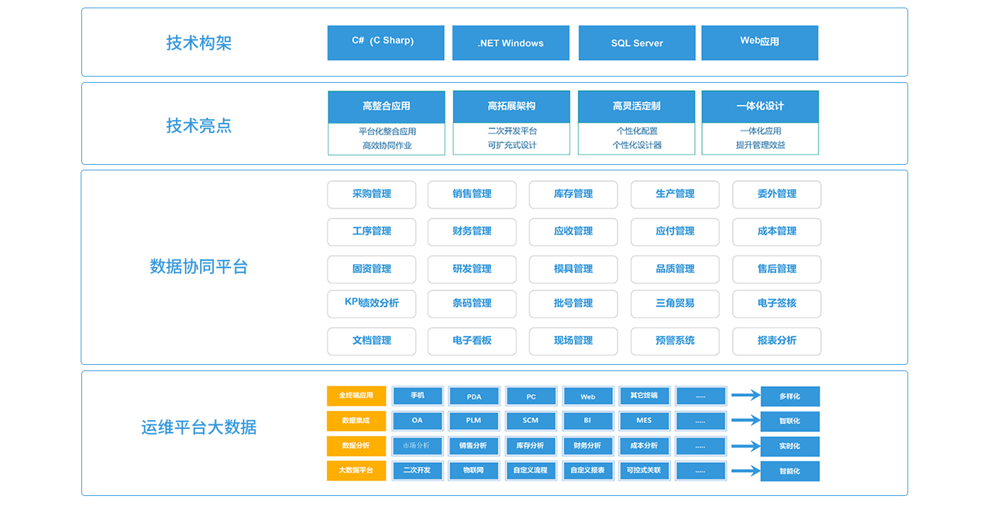Click the 实时化 result box
The height and width of the screenshot is (507, 993).
(x=790, y=446)
